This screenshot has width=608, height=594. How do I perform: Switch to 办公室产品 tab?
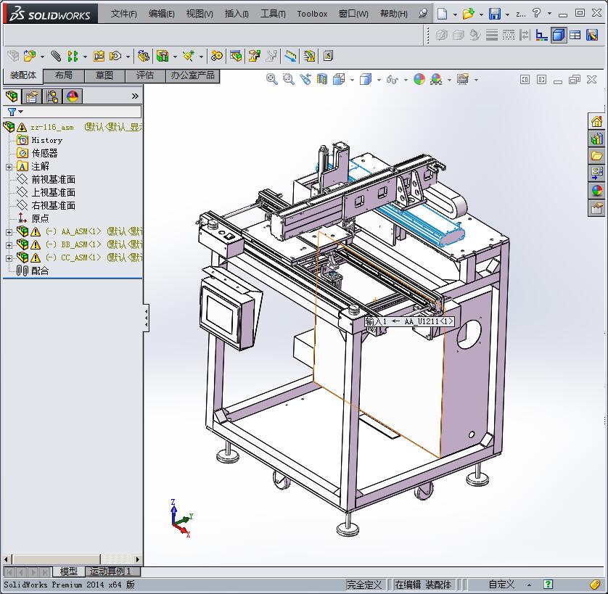tap(193, 75)
